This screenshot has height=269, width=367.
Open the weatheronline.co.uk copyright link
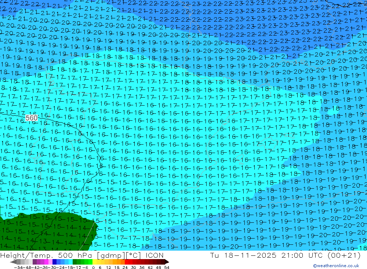(x=336, y=266)
